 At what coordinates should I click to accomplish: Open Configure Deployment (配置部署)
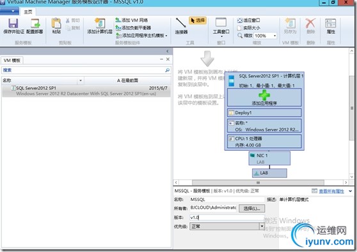[x=35, y=26]
